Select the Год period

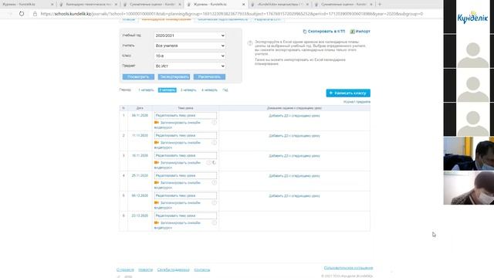tap(225, 90)
